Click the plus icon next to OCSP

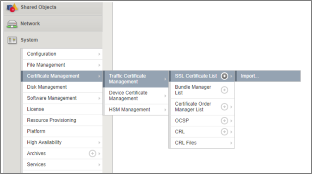pyautogui.click(x=225, y=120)
